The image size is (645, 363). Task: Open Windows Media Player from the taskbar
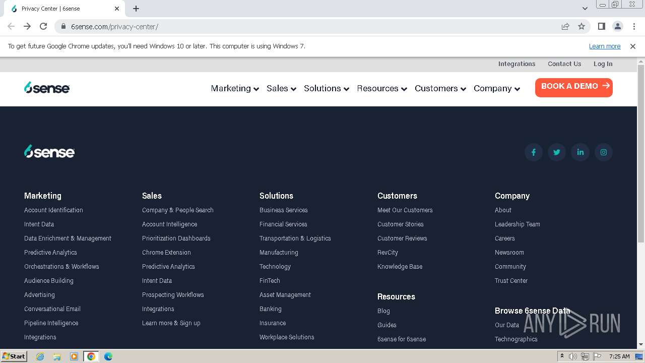pyautogui.click(x=74, y=356)
